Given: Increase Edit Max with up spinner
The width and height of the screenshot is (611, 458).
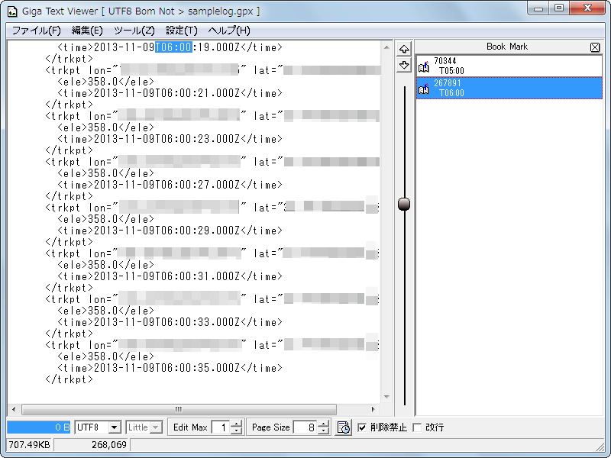Looking at the screenshot, I should click(237, 424).
